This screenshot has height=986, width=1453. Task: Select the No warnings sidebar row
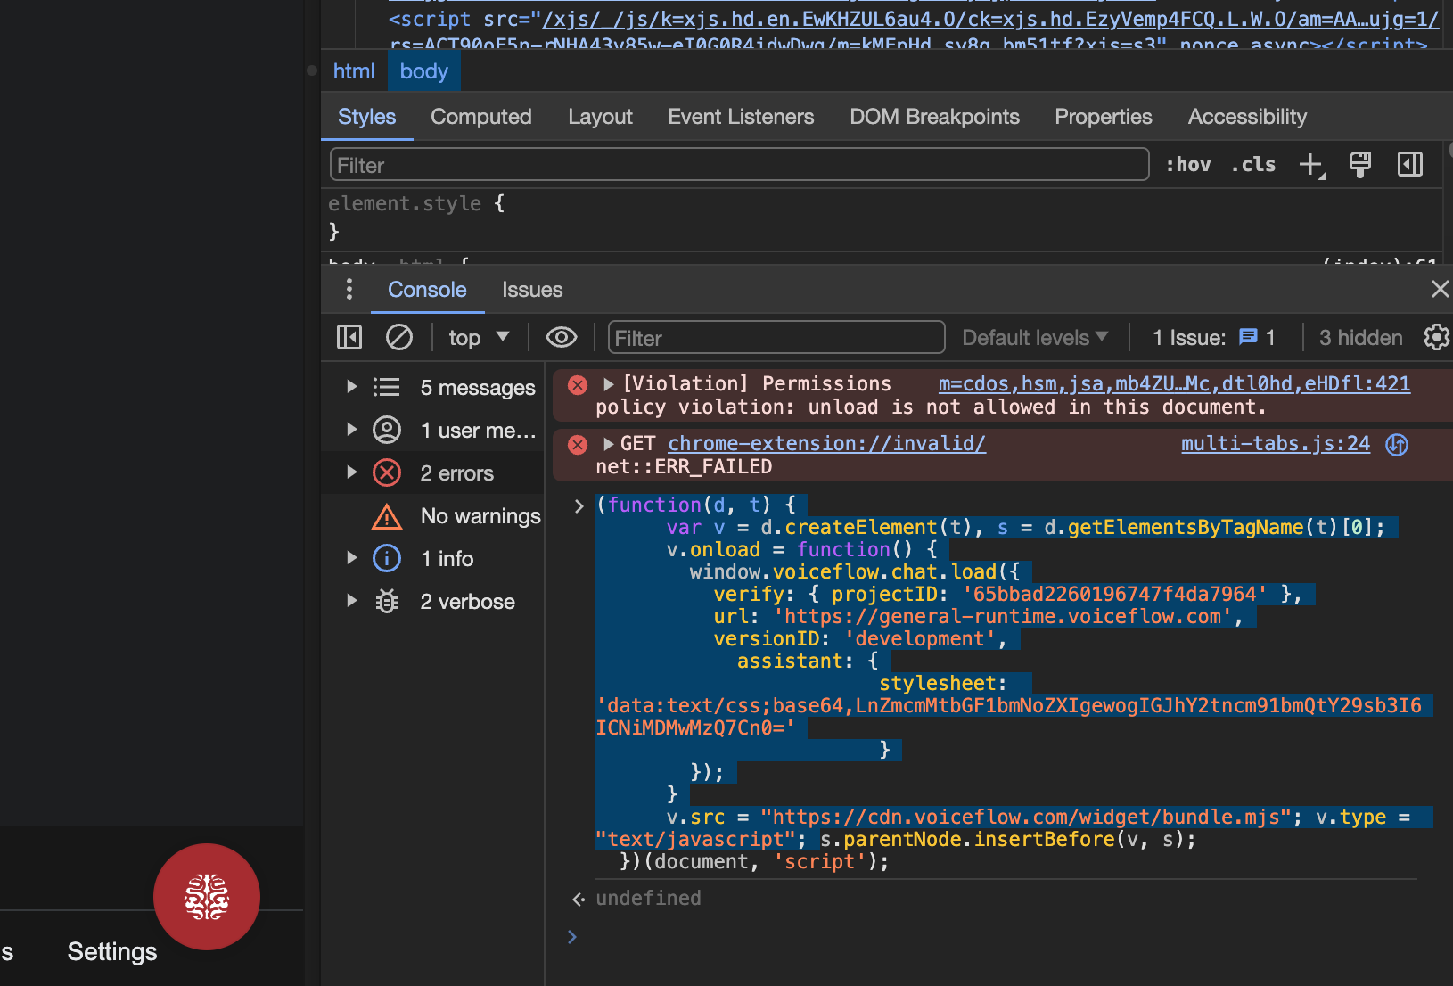click(433, 516)
